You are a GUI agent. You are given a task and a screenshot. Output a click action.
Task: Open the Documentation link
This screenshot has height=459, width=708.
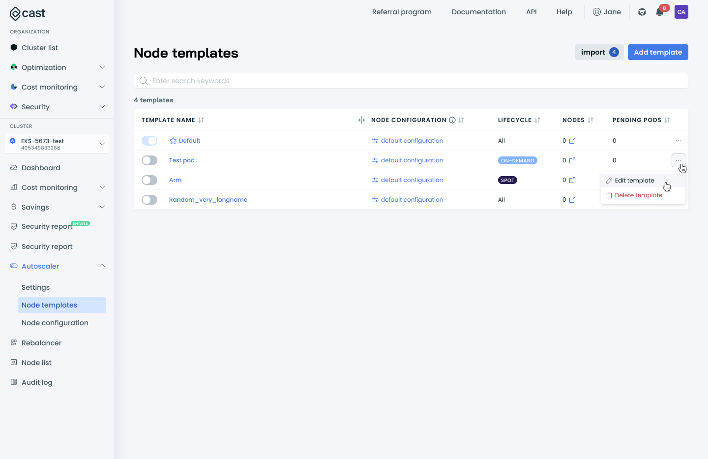(479, 12)
